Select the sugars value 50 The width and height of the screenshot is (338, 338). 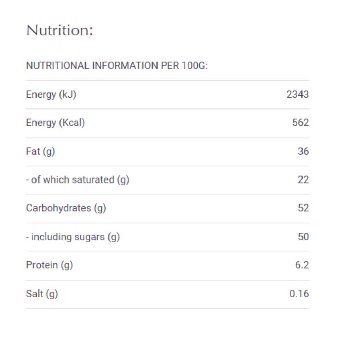303,237
